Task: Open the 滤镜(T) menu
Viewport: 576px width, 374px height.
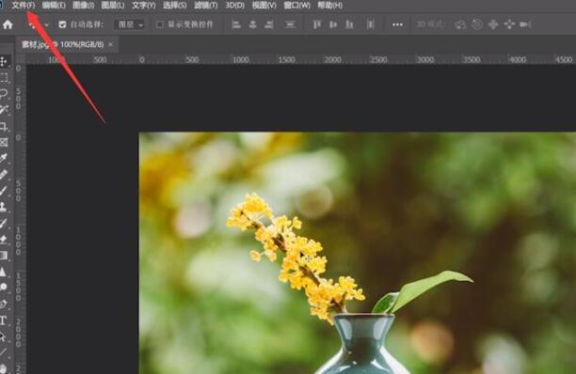Action: [206, 5]
